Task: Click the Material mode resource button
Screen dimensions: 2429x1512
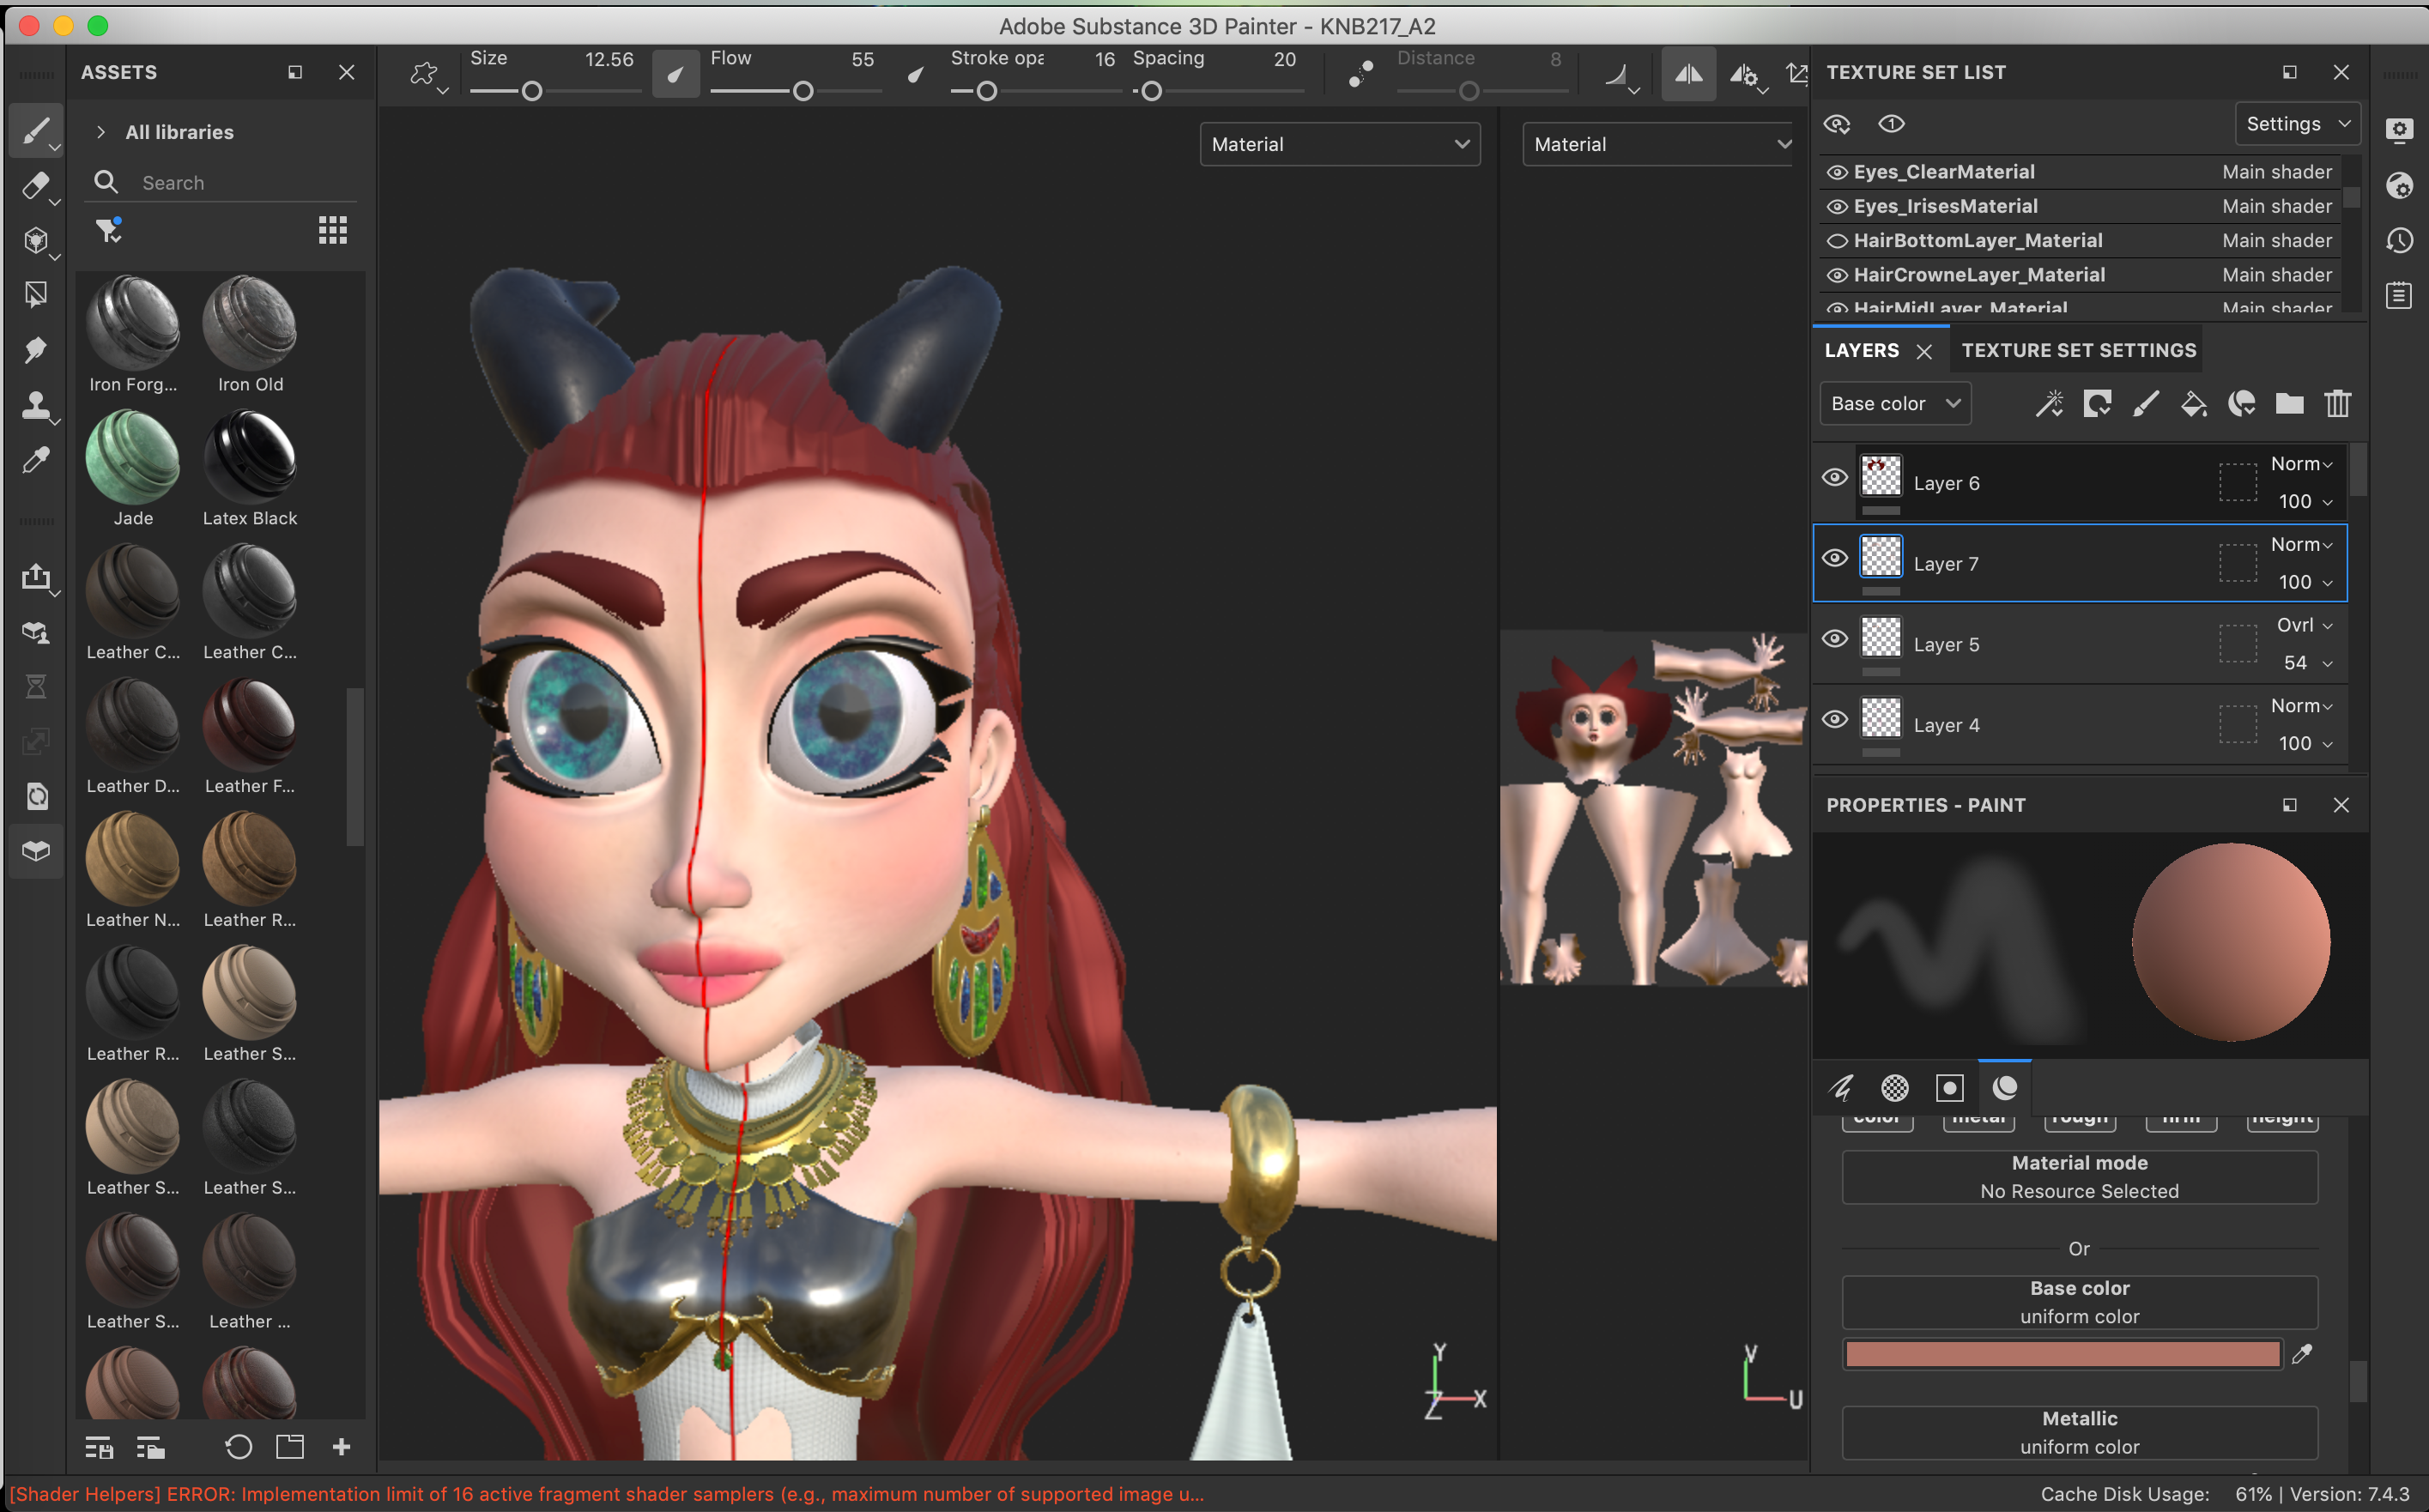Action: tap(2079, 1177)
